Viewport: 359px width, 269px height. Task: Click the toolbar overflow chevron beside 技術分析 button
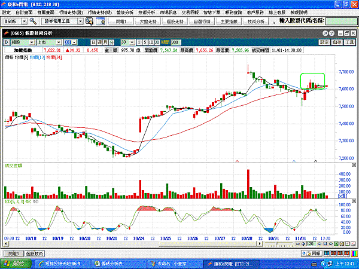(274, 22)
